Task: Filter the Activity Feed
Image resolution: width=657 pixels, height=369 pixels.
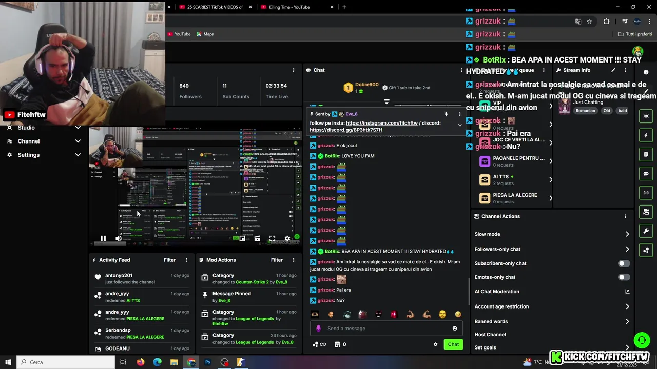Action: 169,260
